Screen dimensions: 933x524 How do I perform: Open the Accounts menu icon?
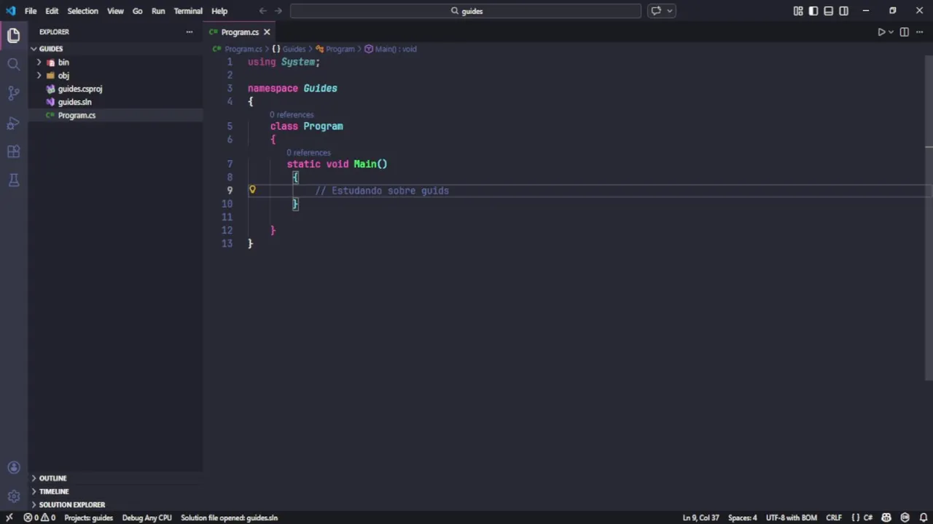point(13,468)
